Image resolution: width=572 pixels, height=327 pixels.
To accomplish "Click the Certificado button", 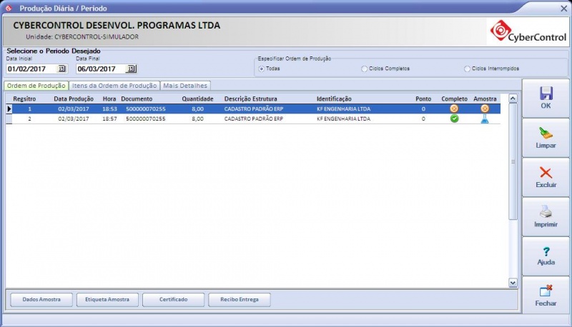I will click(173, 299).
